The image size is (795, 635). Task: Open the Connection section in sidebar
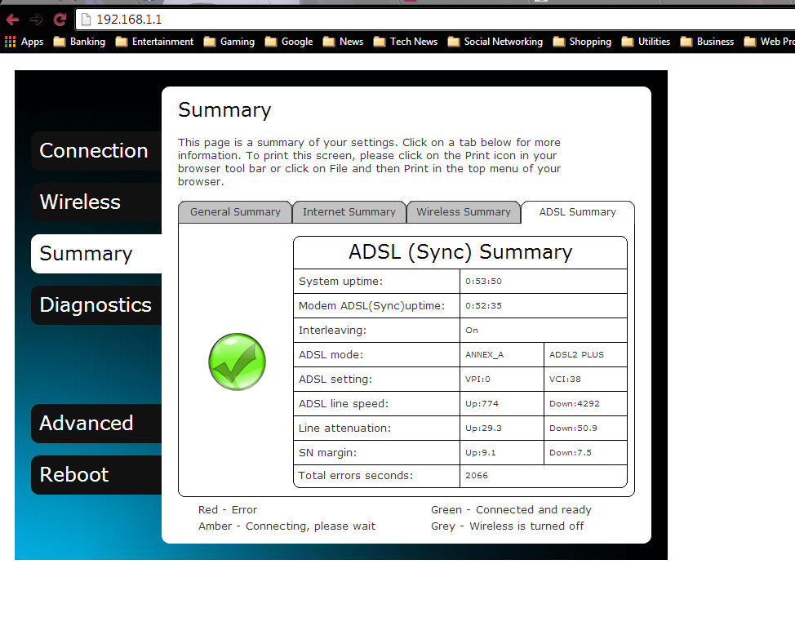[x=94, y=151]
